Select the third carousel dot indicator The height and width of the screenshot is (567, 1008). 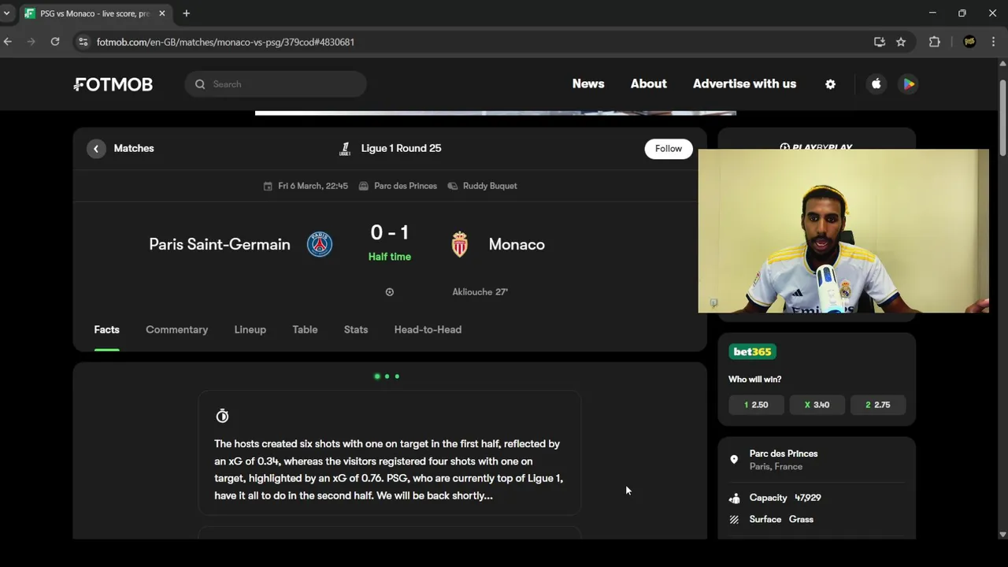pyautogui.click(x=397, y=376)
